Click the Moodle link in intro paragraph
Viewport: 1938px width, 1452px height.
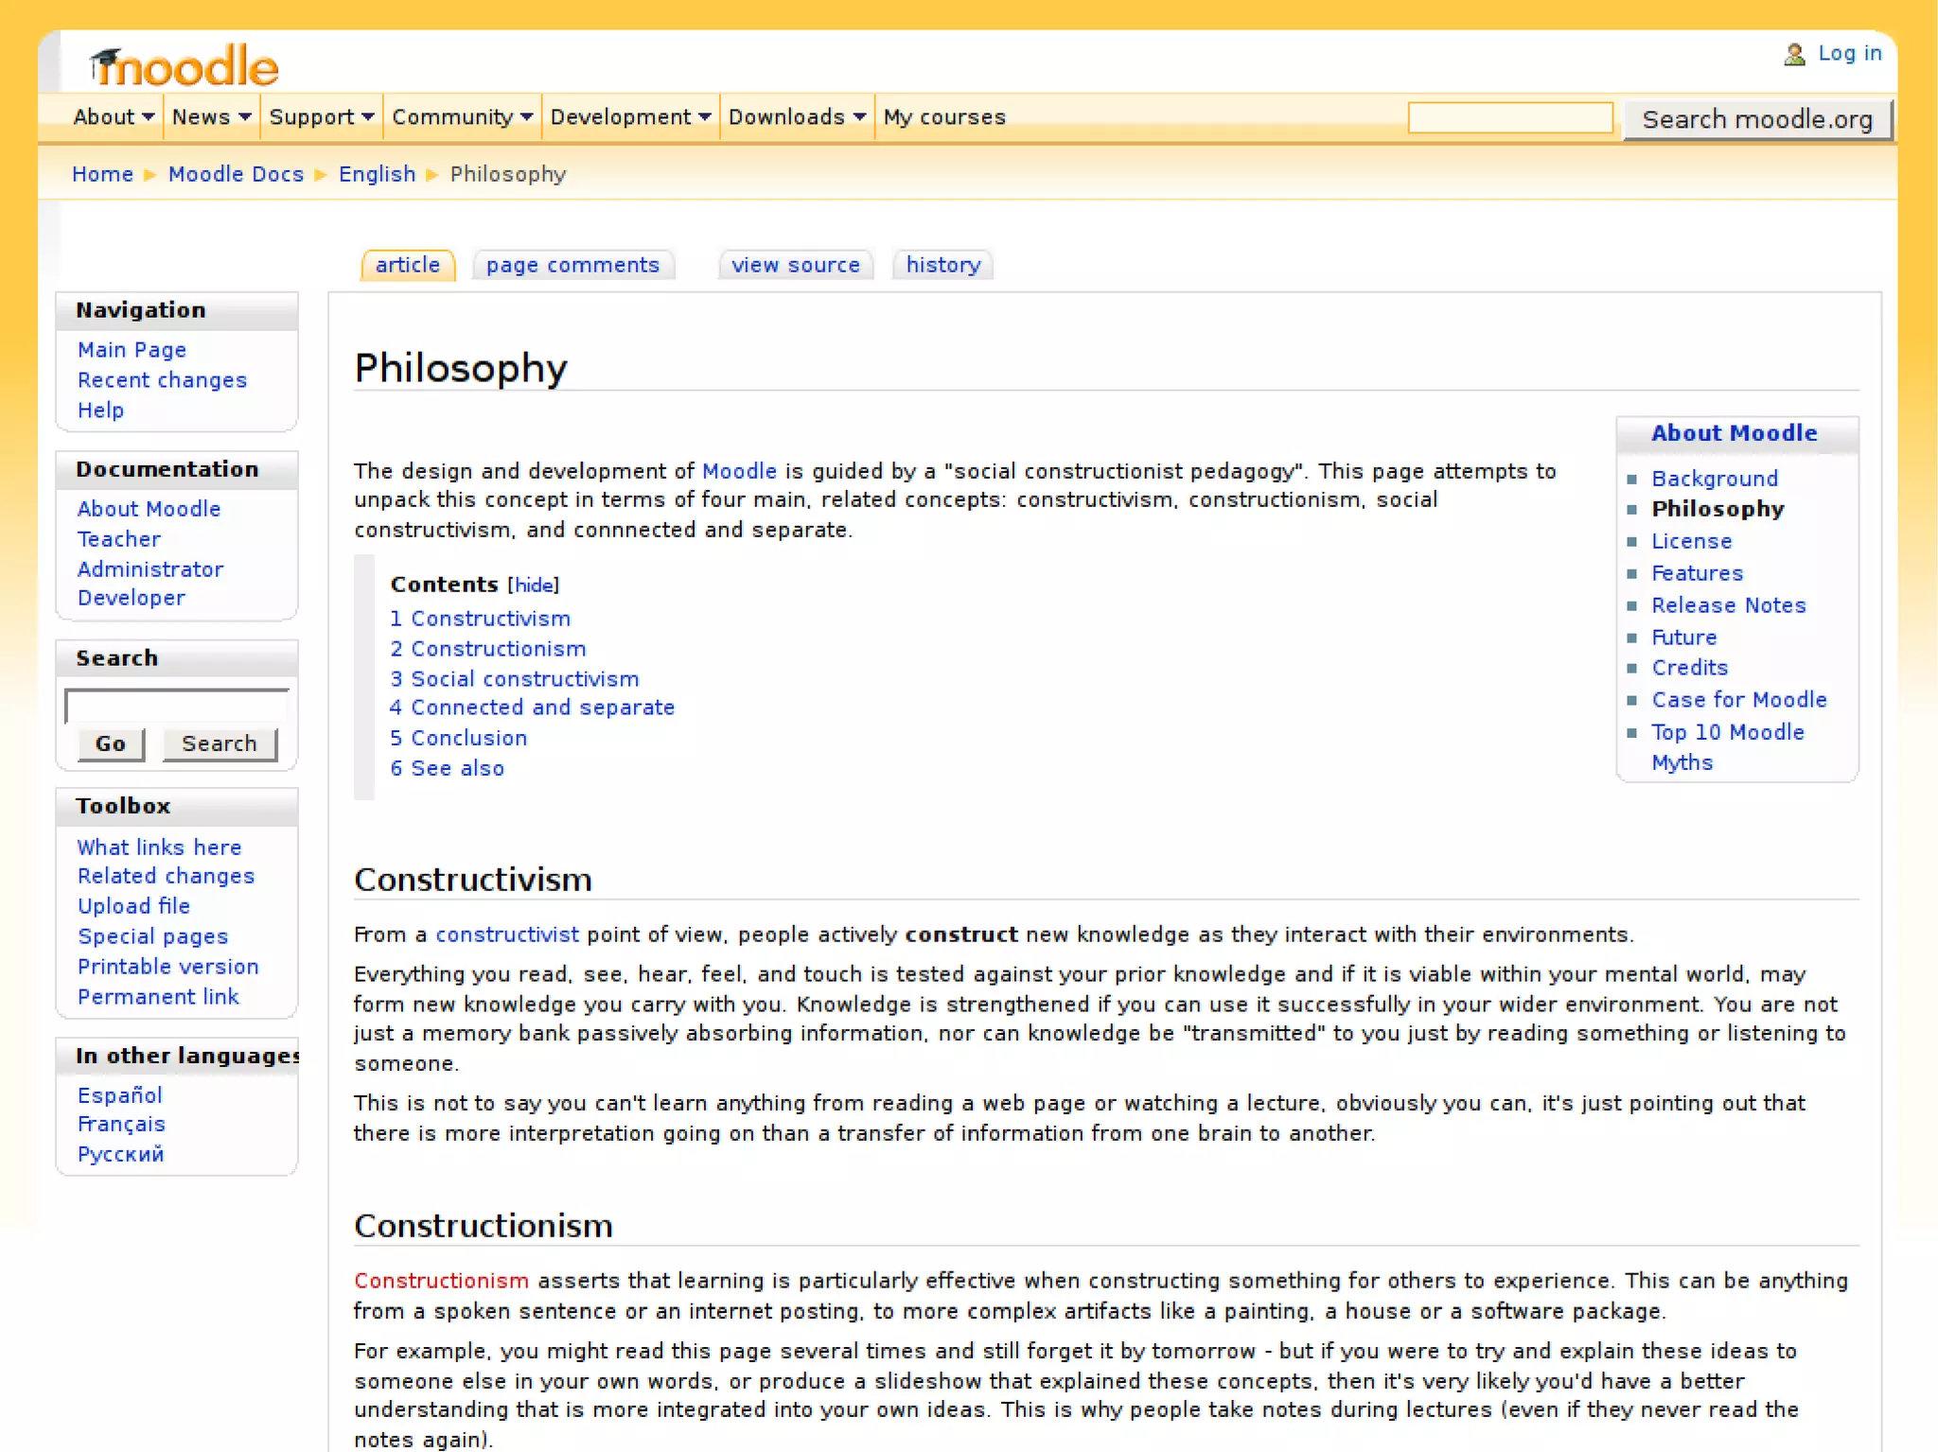click(x=739, y=471)
